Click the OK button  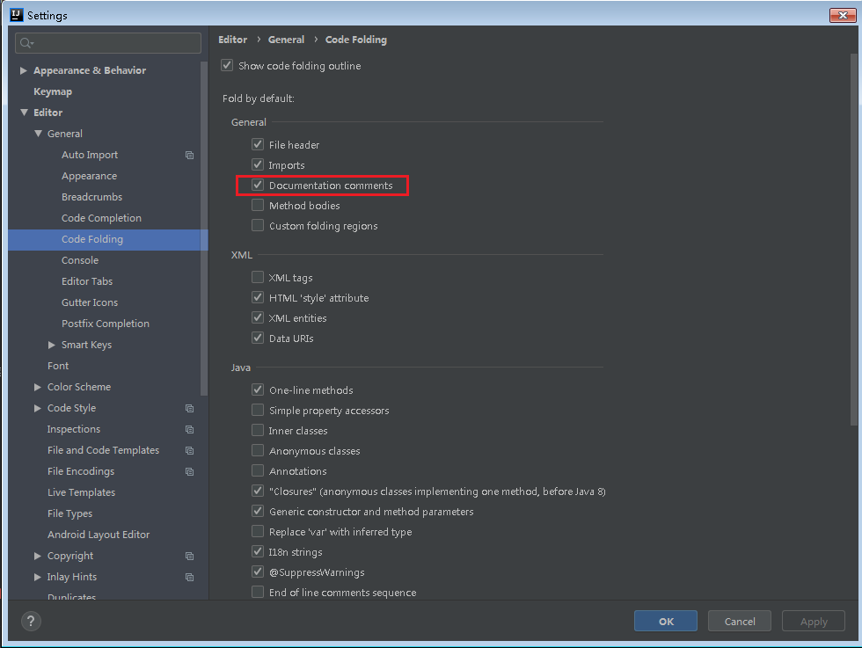[666, 621]
